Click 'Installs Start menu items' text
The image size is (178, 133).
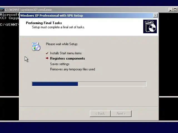(66, 53)
